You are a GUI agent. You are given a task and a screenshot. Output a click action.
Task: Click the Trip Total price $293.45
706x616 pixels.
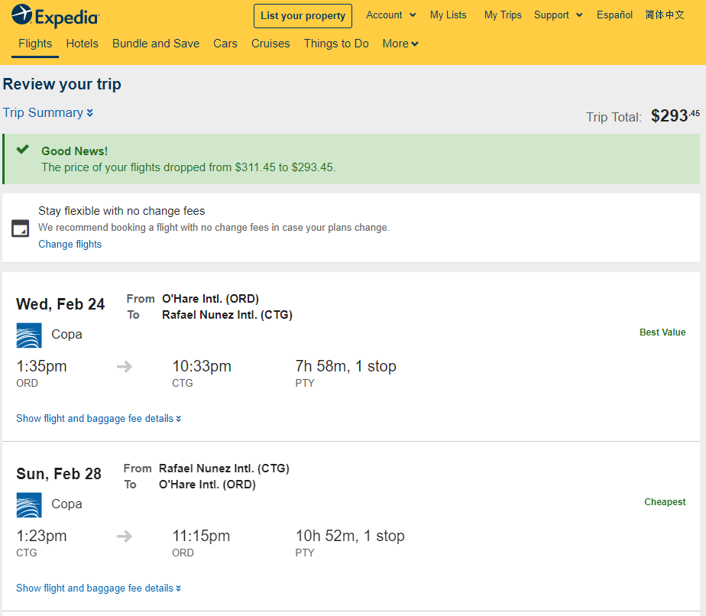click(675, 115)
